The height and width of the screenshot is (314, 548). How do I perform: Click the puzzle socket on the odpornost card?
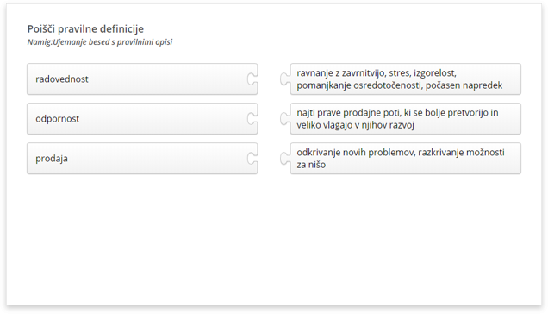click(252, 119)
